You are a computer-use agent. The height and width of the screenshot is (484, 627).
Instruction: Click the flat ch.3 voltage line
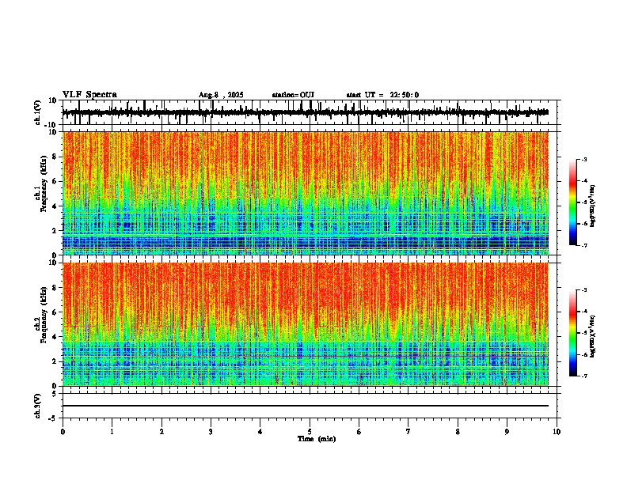click(306, 406)
